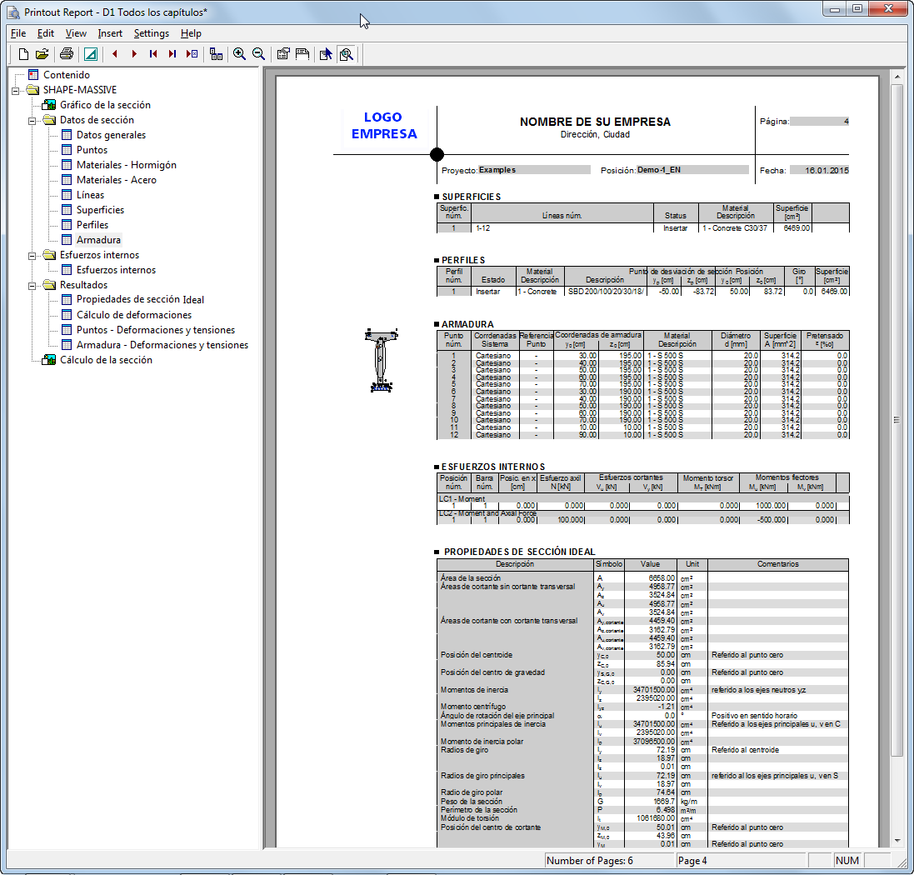Click the ARMADURA section title on page

click(467, 324)
